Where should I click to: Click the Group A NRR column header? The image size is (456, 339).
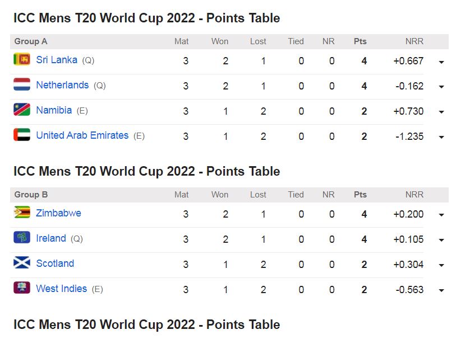pos(414,41)
